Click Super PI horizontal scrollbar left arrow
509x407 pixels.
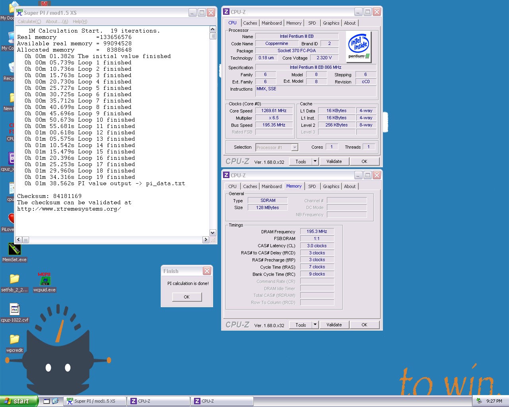[19, 240]
